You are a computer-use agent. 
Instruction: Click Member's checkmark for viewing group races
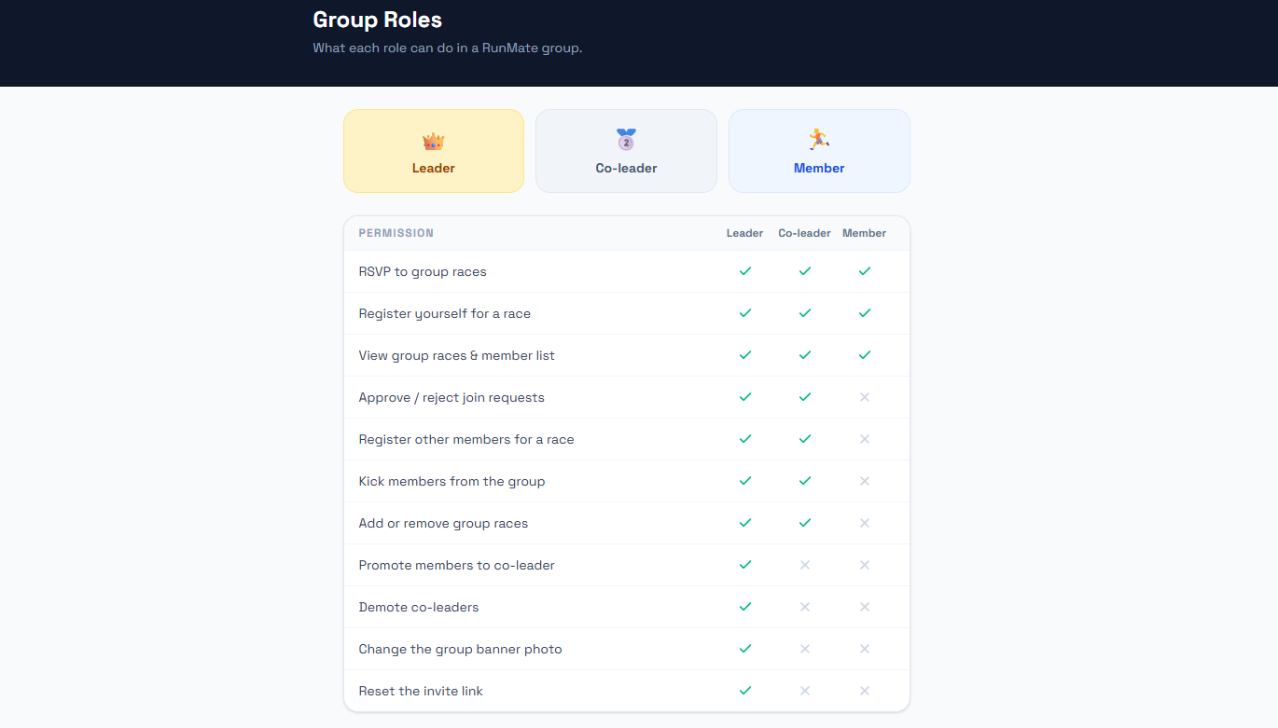coord(864,355)
